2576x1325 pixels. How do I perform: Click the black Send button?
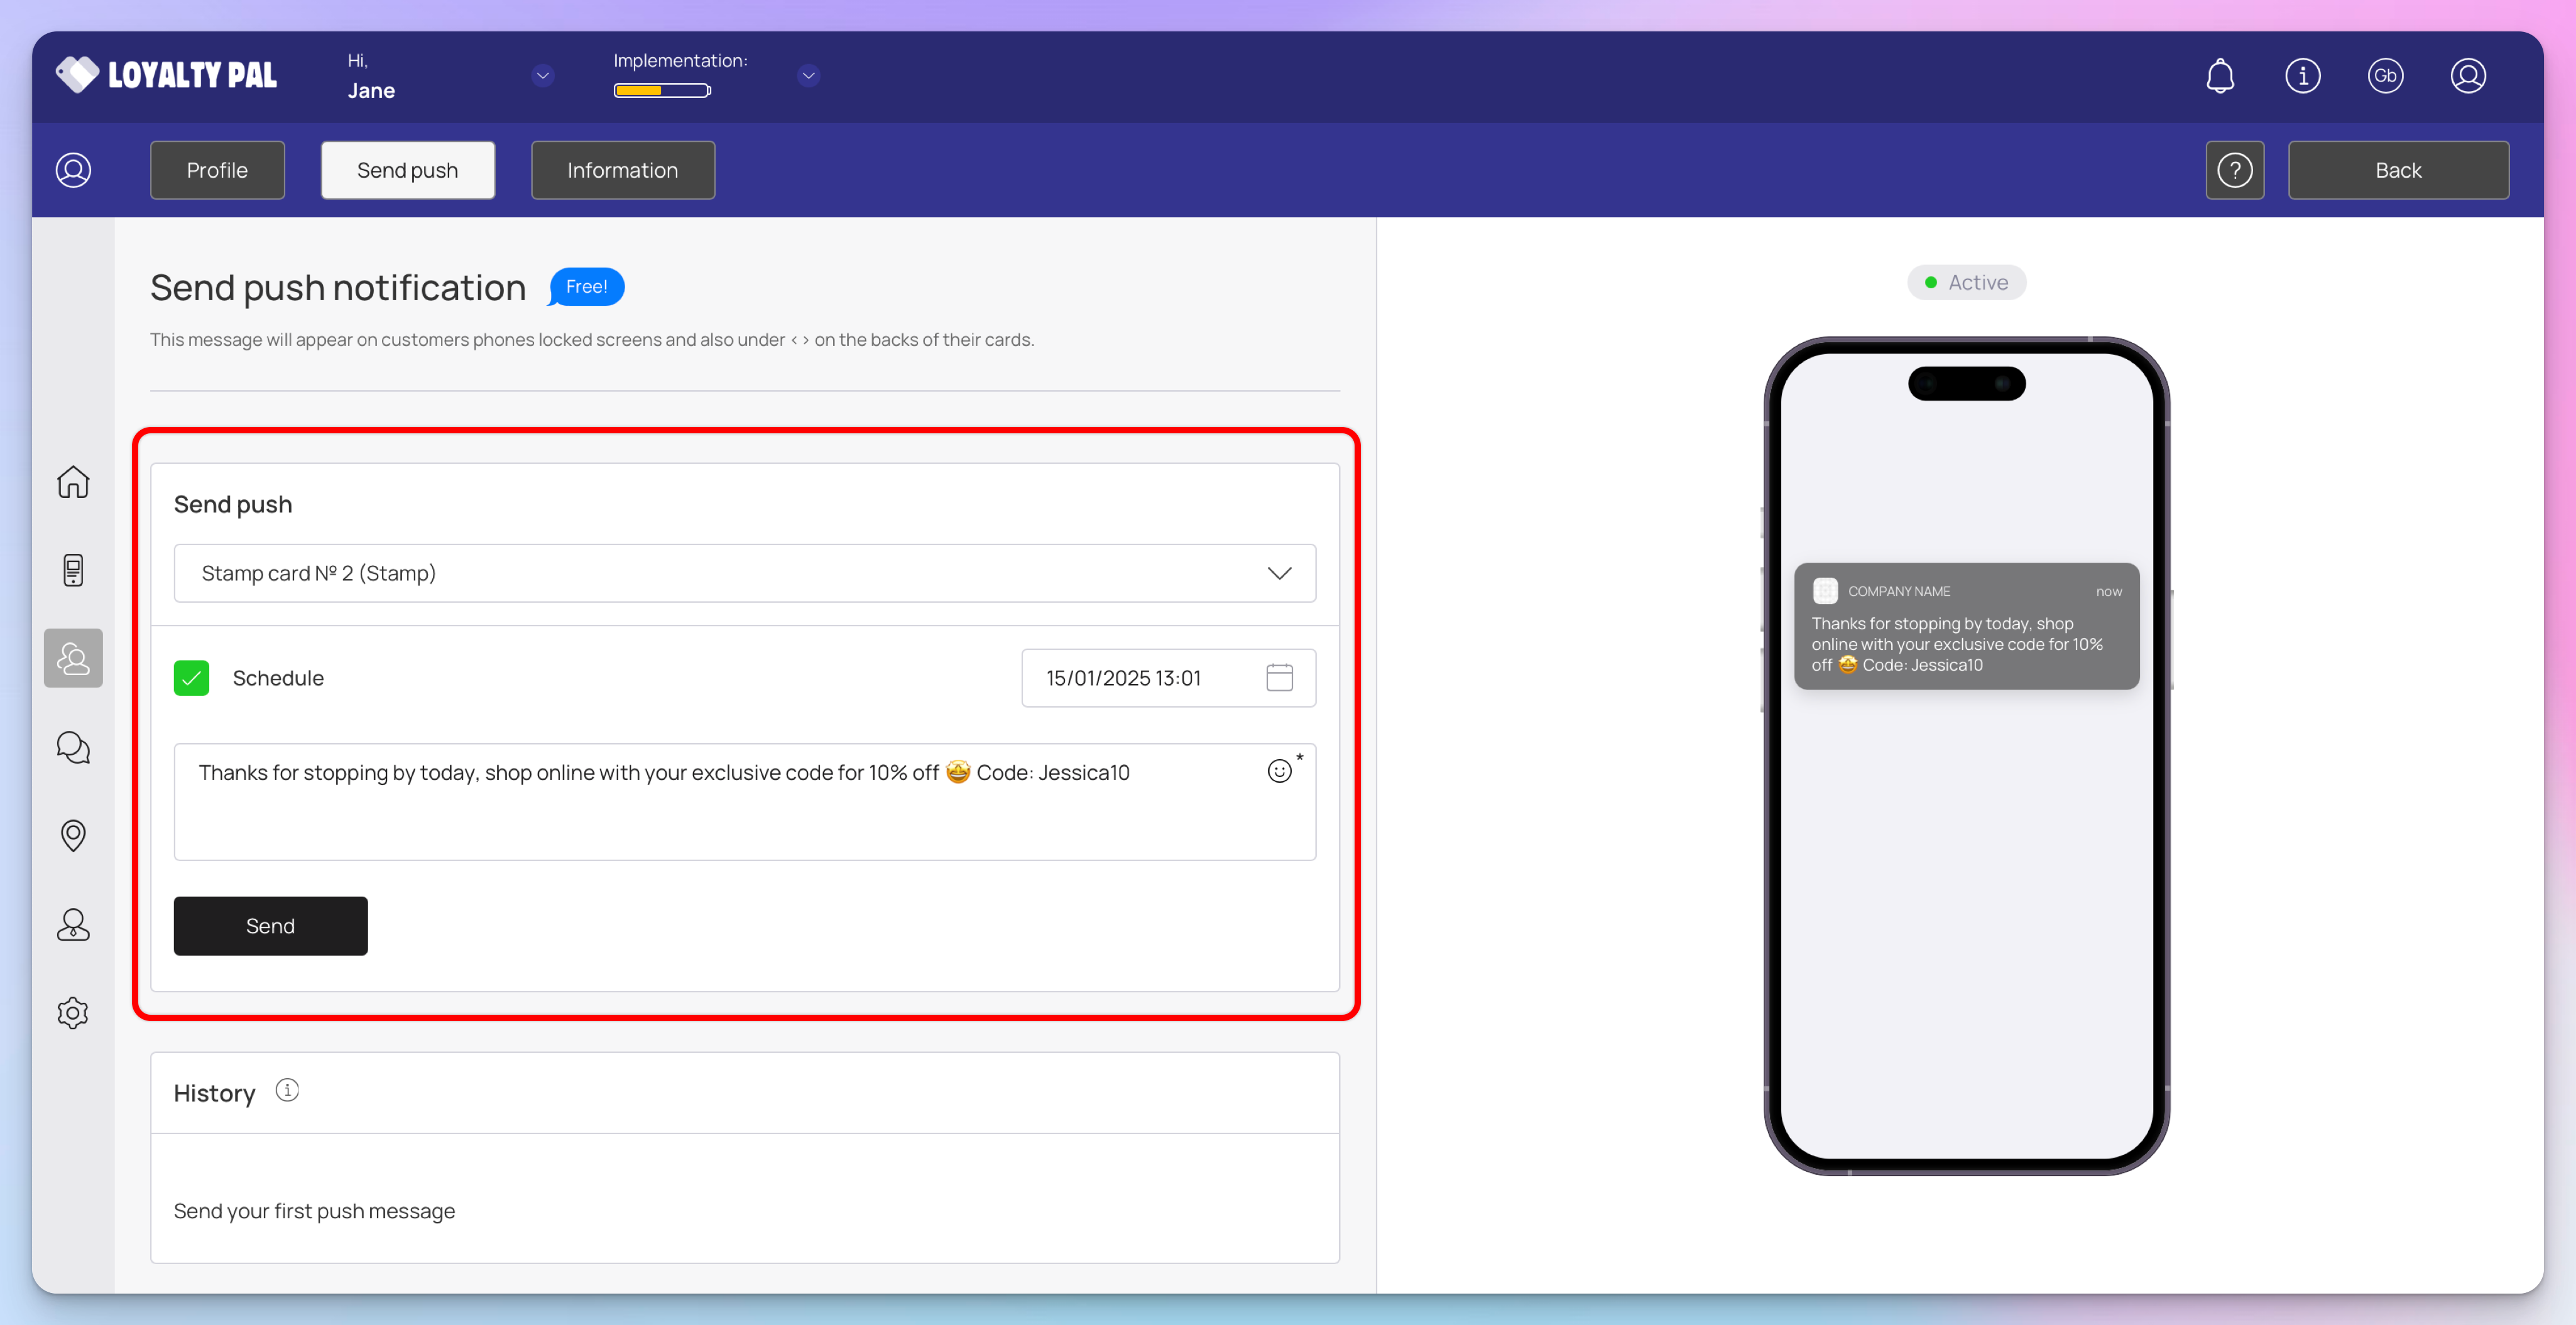pyautogui.click(x=270, y=925)
